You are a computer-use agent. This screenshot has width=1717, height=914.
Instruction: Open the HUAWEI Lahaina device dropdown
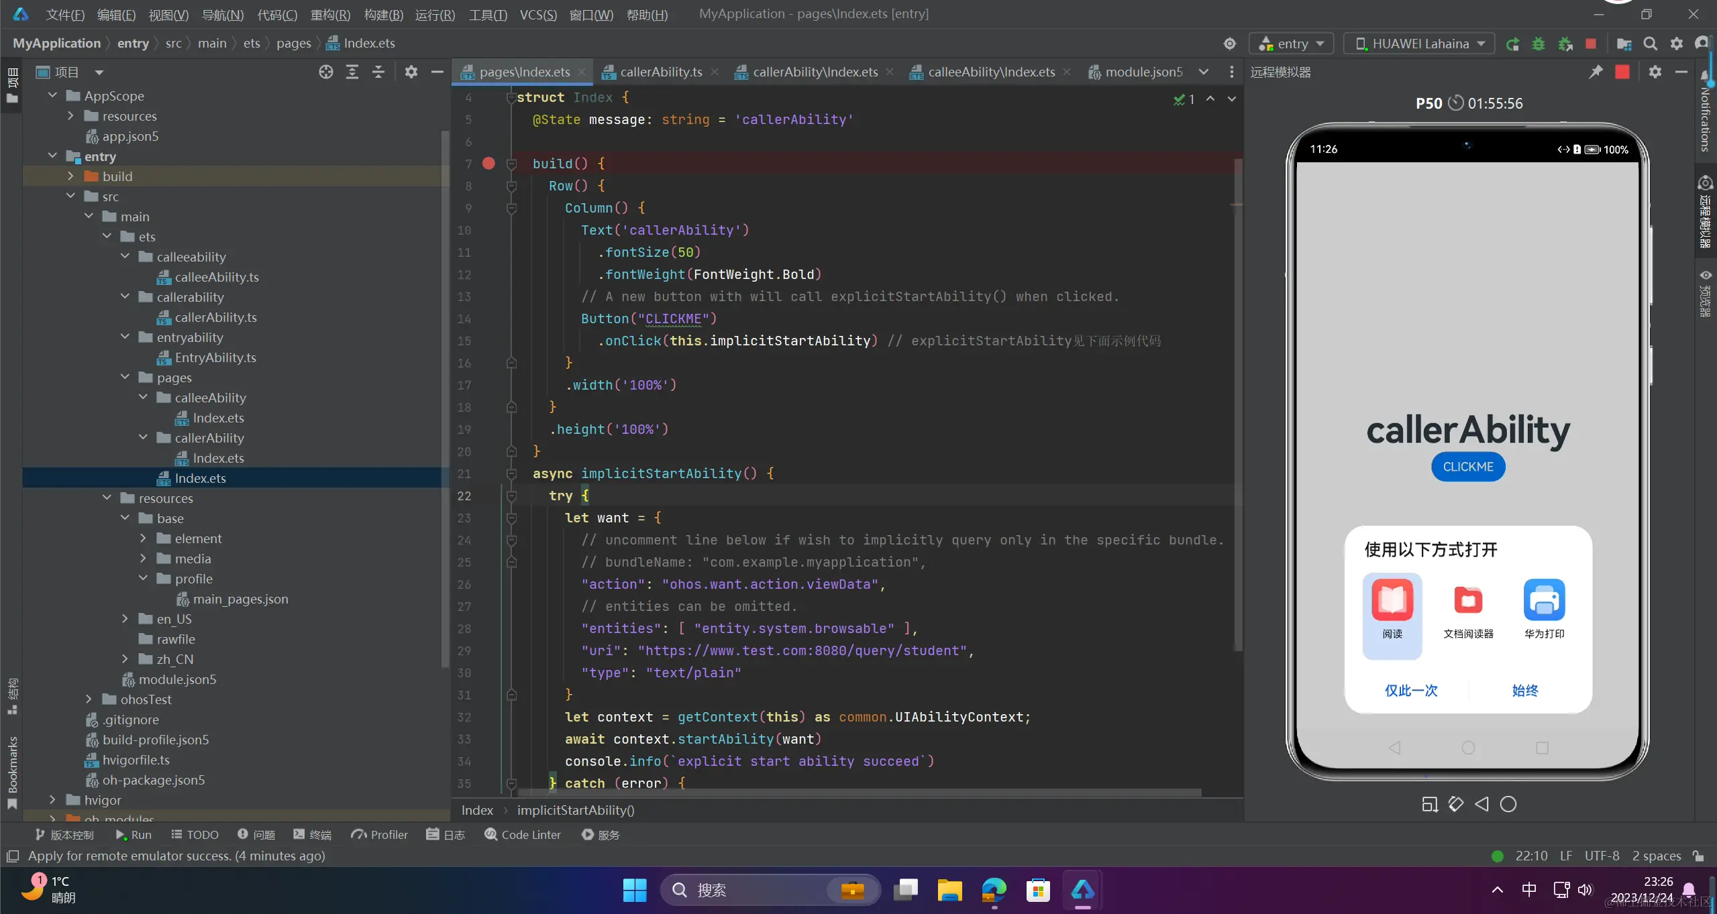[x=1419, y=44]
